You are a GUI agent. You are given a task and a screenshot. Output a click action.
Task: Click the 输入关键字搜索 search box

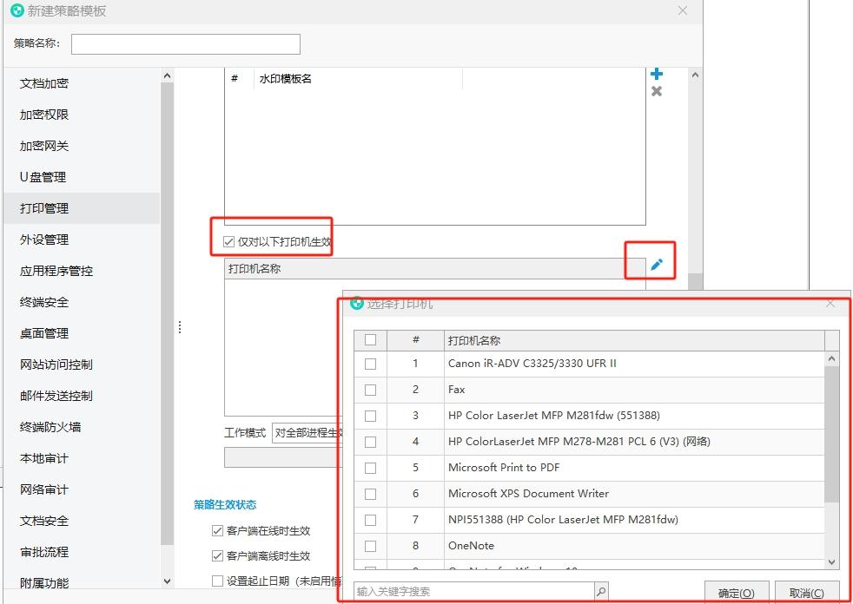[x=474, y=591]
